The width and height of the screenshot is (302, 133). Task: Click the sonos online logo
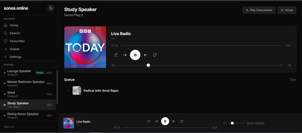pos(16,8)
